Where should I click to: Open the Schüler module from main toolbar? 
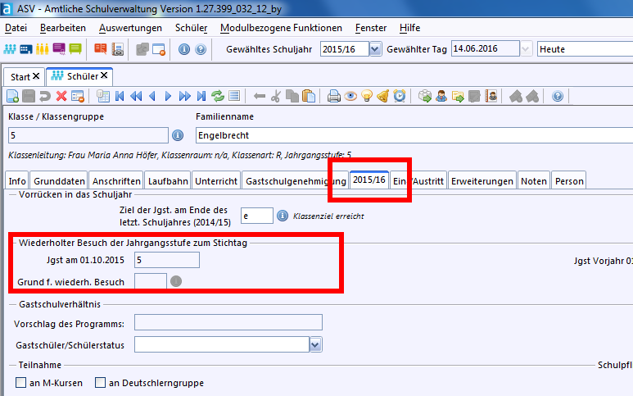coord(10,49)
